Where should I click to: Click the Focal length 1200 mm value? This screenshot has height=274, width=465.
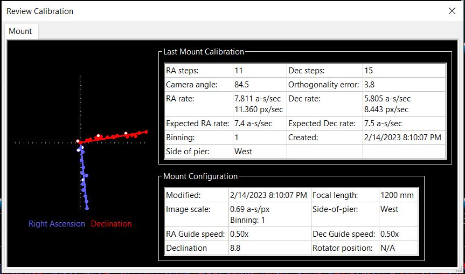pyautogui.click(x=397, y=195)
